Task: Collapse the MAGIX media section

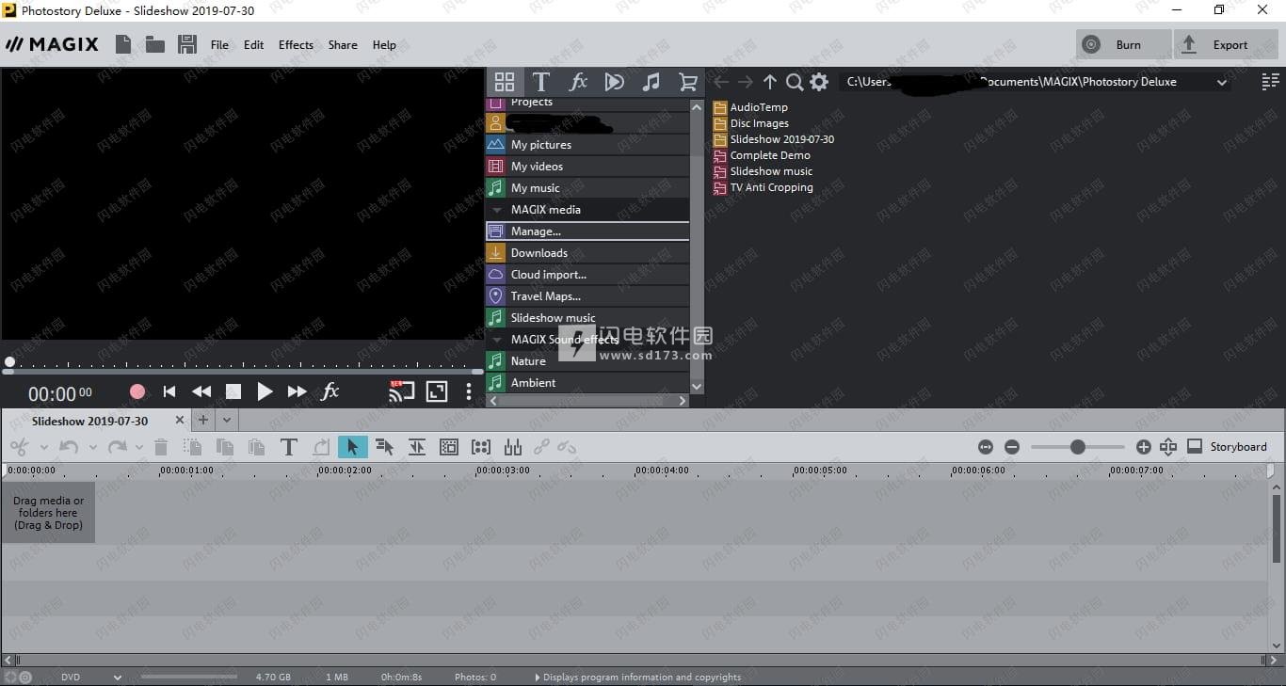Action: [x=498, y=210]
